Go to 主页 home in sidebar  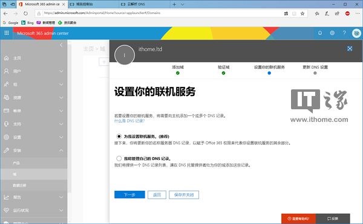pos(17,58)
